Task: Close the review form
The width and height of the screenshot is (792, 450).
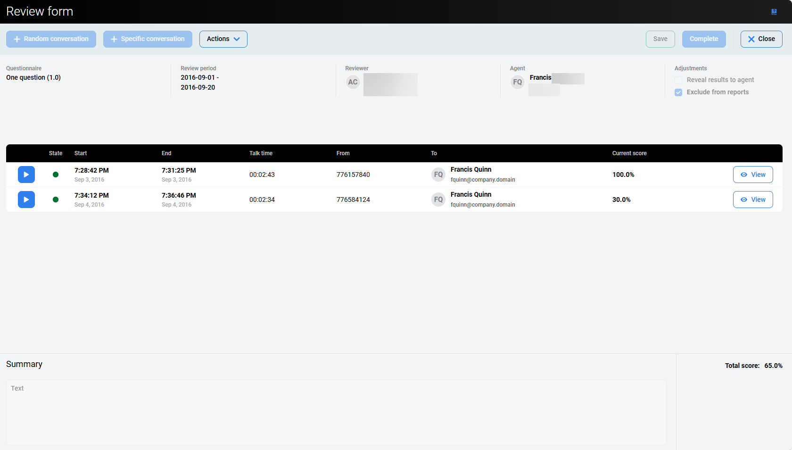Action: (761, 39)
